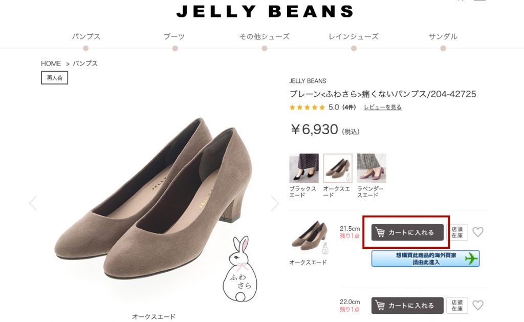Open the small oak suede shoe thumbnail
This screenshot has height=322, width=524.
tap(308, 235)
